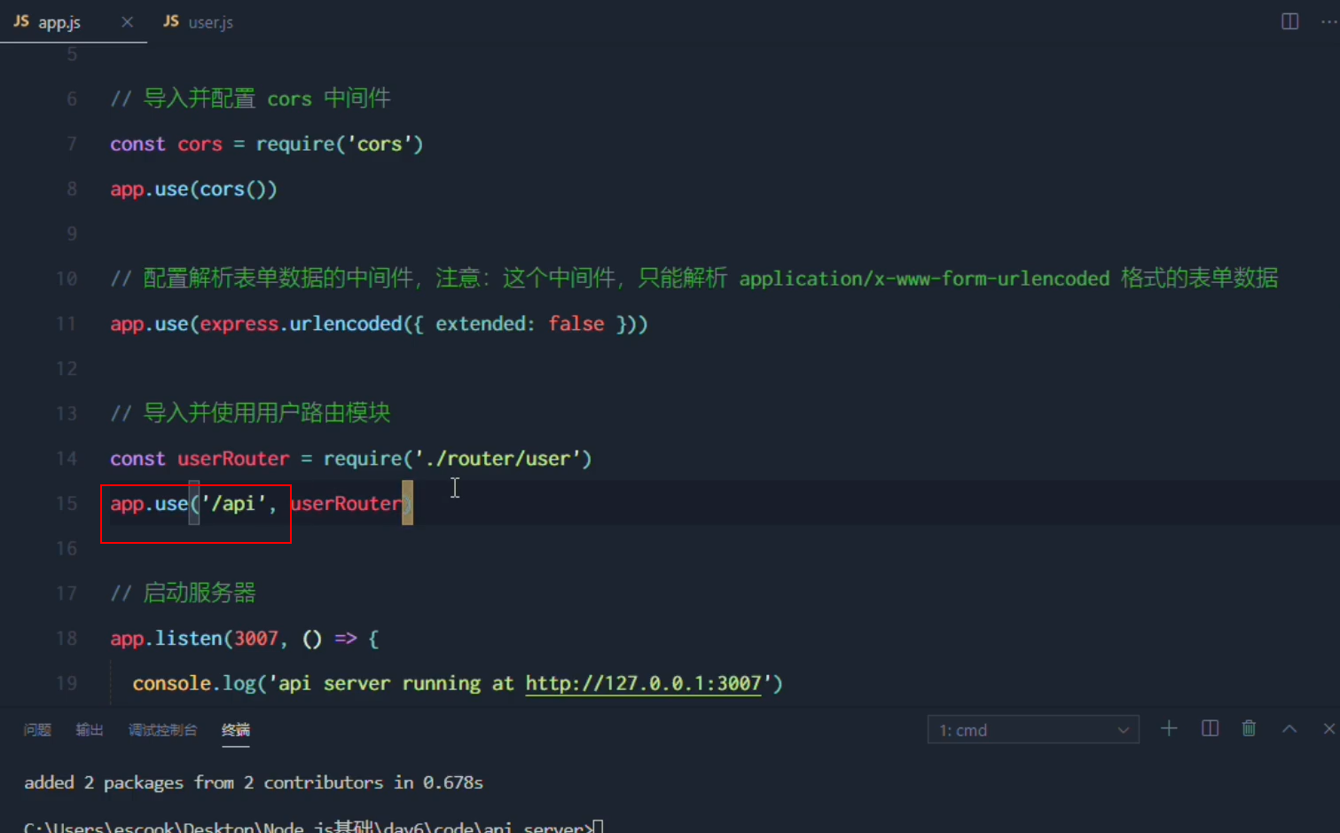Maximize the panel with the up chevron
The height and width of the screenshot is (833, 1340).
click(1289, 728)
